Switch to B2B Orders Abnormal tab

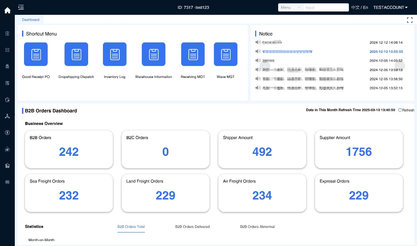[x=257, y=227]
